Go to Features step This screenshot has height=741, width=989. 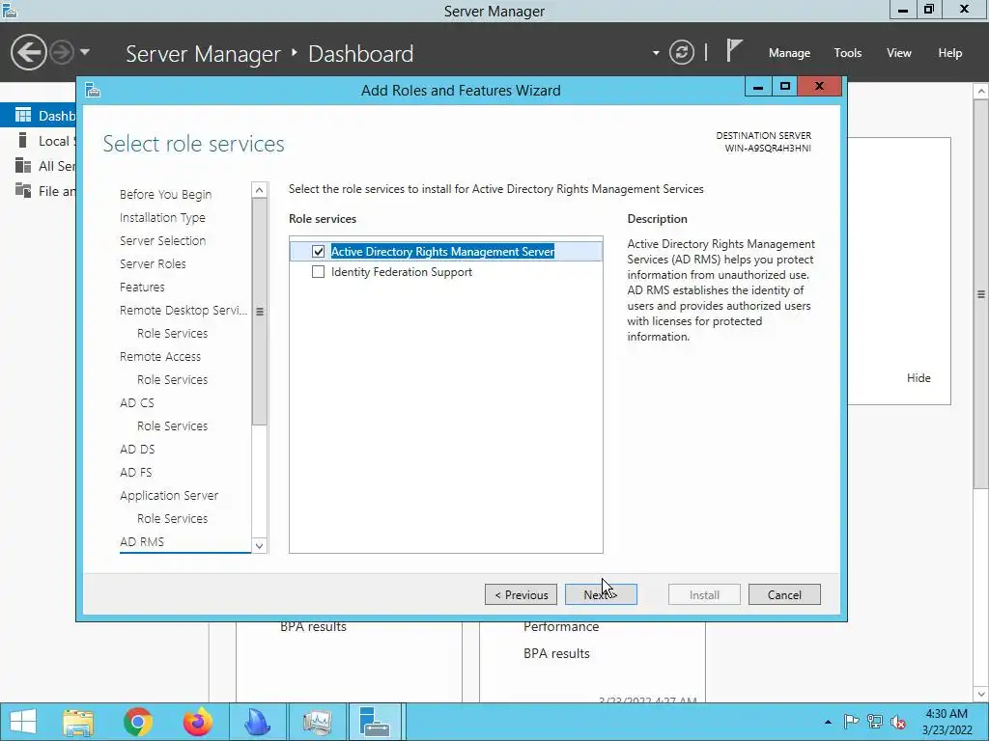coord(142,287)
